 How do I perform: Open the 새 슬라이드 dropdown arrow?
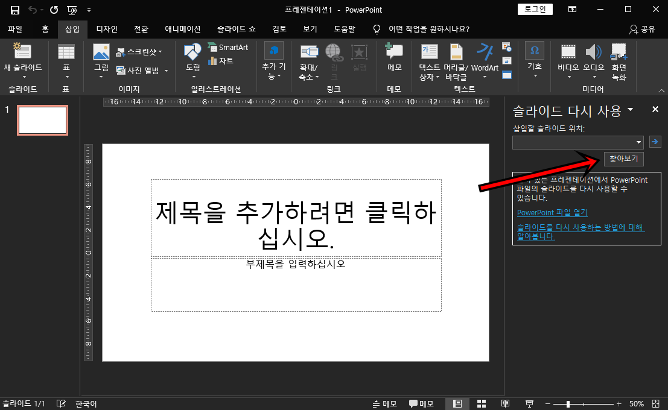24,77
